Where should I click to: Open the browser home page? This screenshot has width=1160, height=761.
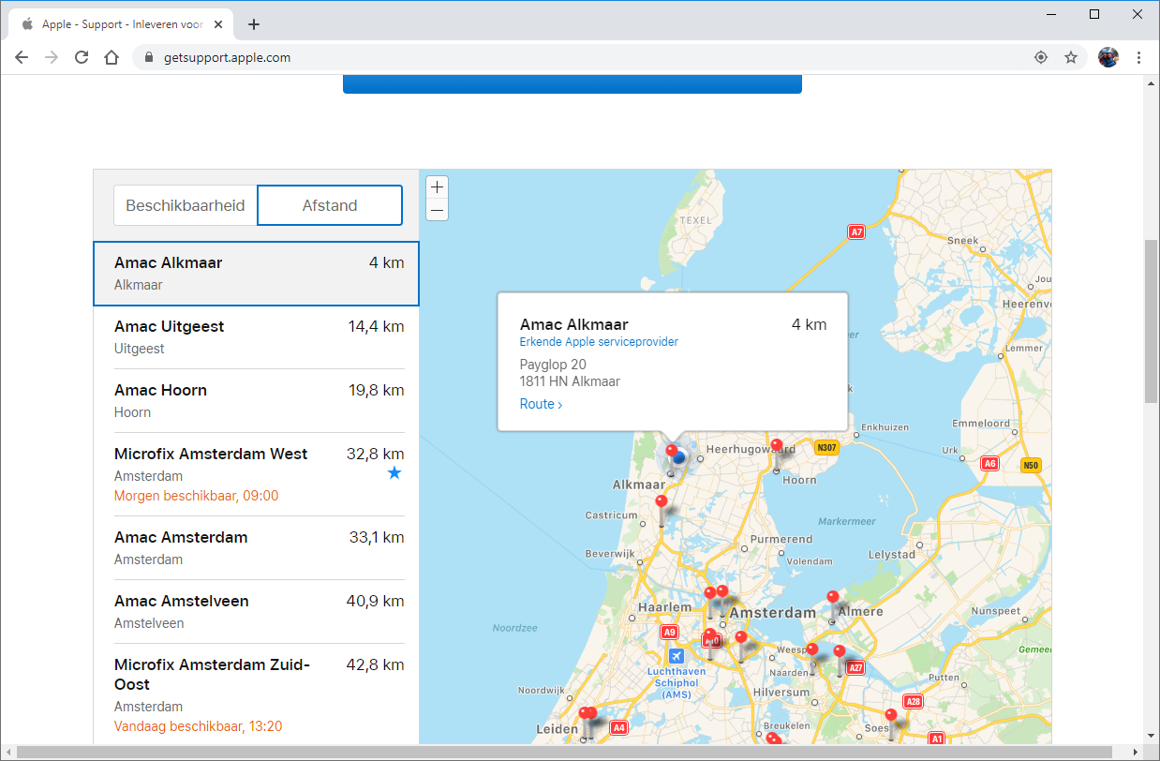[x=112, y=57]
